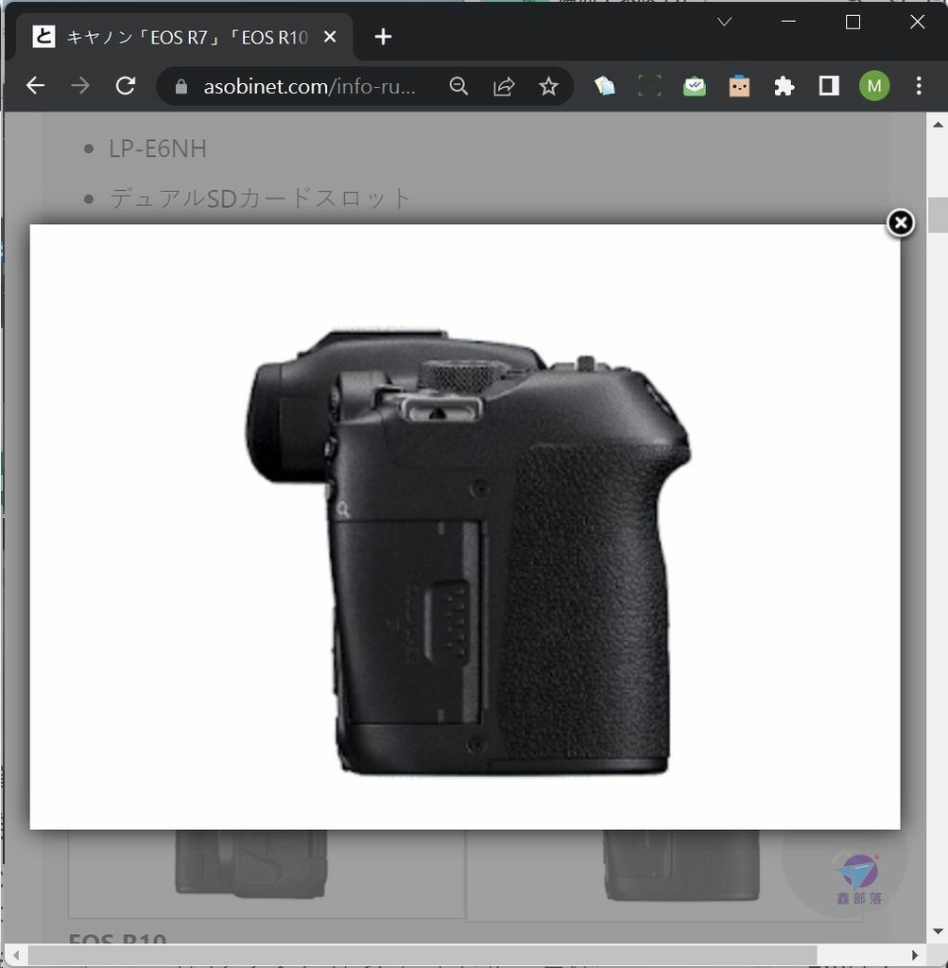Close the camera image lightbox

click(x=901, y=223)
